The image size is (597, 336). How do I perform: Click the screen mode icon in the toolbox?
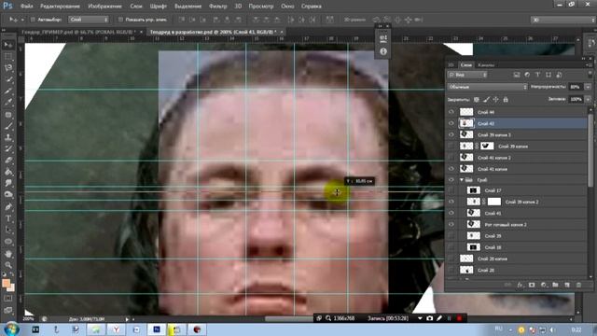pyautogui.click(x=8, y=310)
